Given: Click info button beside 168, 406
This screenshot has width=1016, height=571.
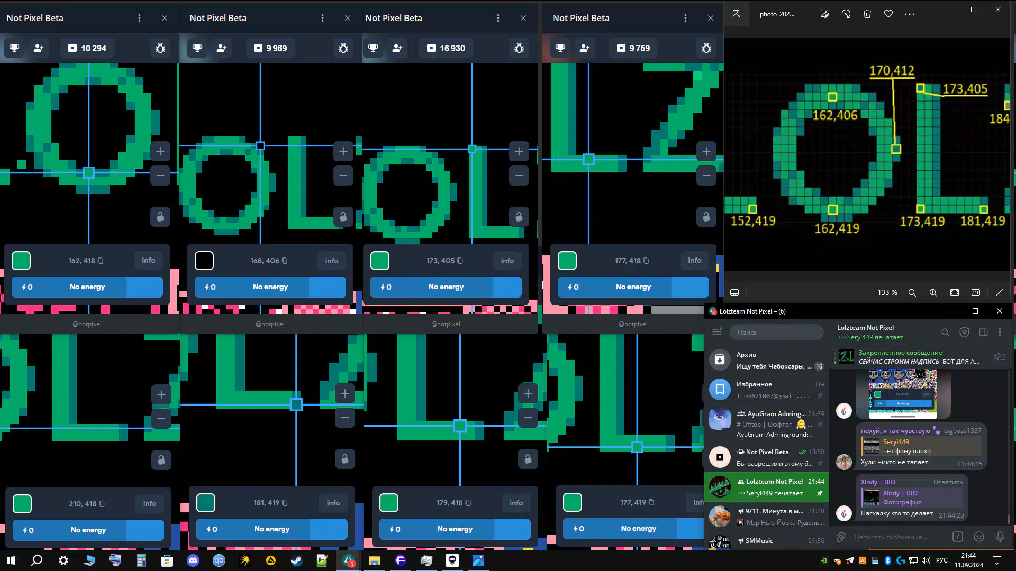Looking at the screenshot, I should pos(332,261).
